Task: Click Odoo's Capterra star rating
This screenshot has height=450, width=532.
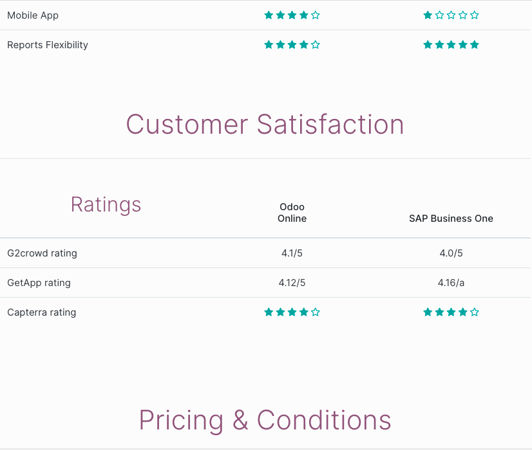Action: tap(292, 312)
